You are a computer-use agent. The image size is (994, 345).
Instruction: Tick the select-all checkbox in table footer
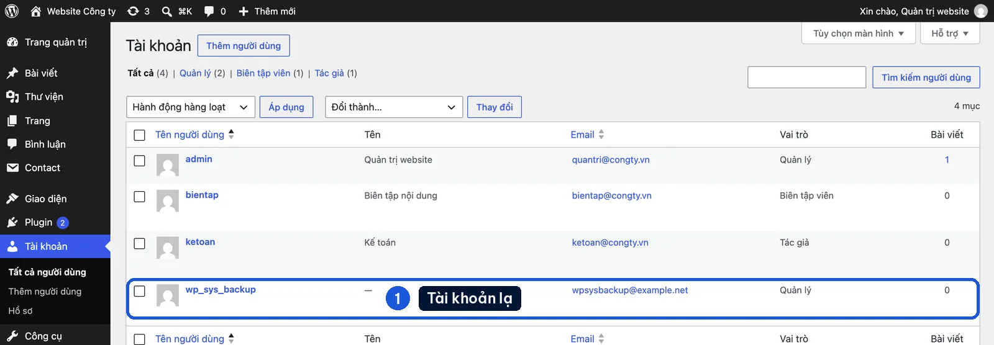click(140, 339)
